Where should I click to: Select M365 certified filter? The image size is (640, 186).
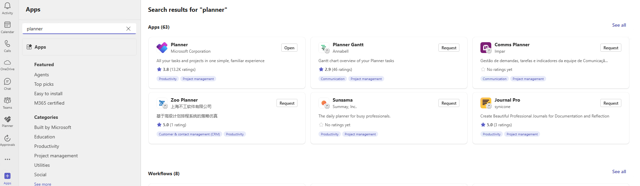(x=49, y=103)
